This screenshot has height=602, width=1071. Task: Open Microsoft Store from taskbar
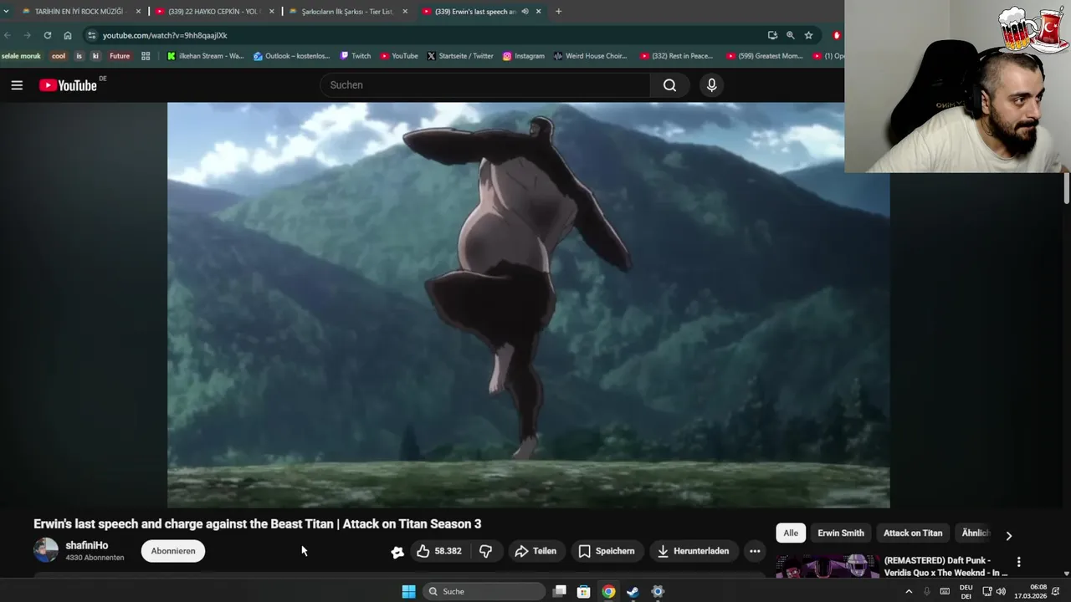pyautogui.click(x=584, y=591)
